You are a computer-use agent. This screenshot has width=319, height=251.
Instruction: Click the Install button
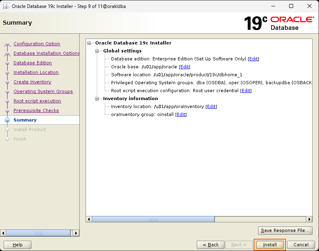[x=270, y=245]
